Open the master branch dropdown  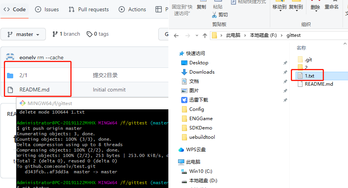(23, 34)
